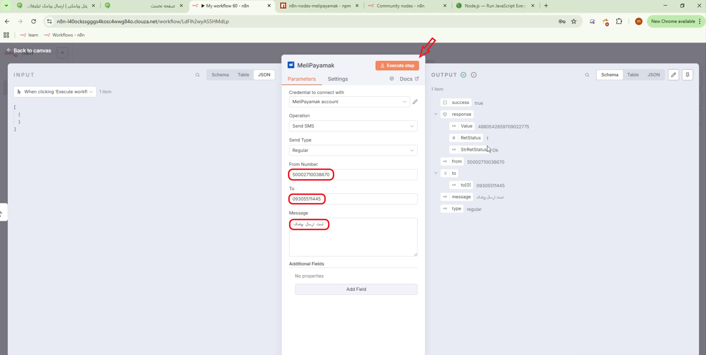Switch output view to JSON

653,75
